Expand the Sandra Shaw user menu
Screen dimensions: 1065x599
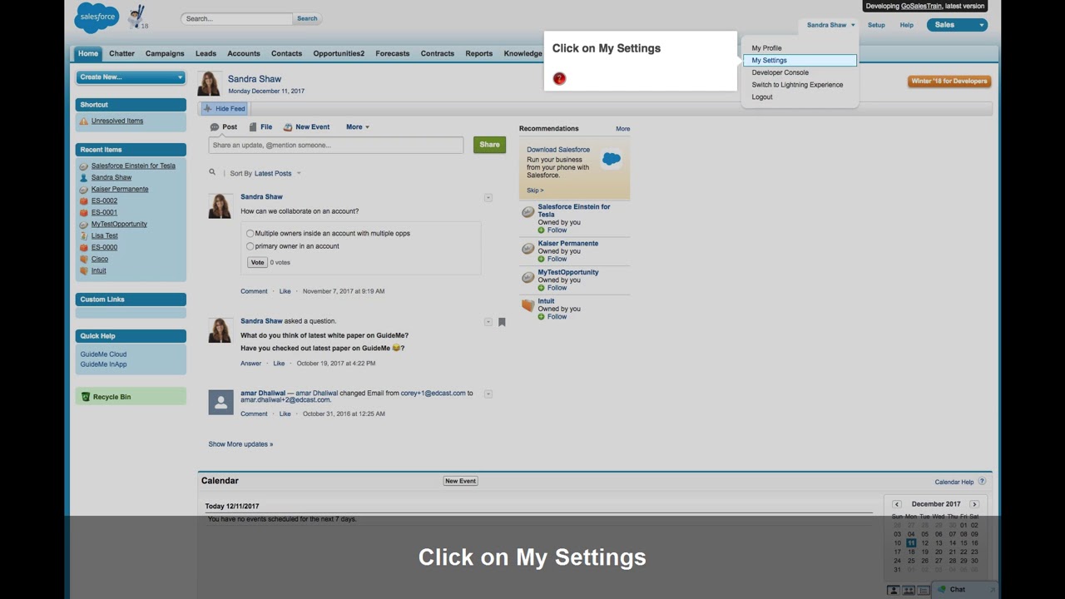[830, 25]
